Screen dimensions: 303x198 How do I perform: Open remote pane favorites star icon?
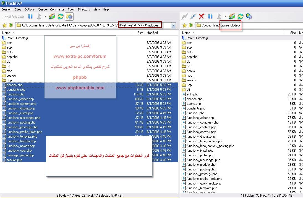click(185, 25)
